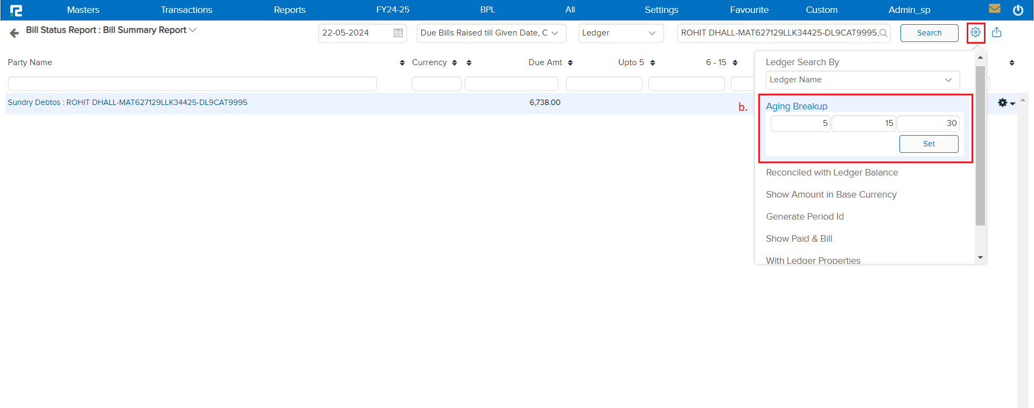Enable Show Paid & Bill option

click(799, 238)
